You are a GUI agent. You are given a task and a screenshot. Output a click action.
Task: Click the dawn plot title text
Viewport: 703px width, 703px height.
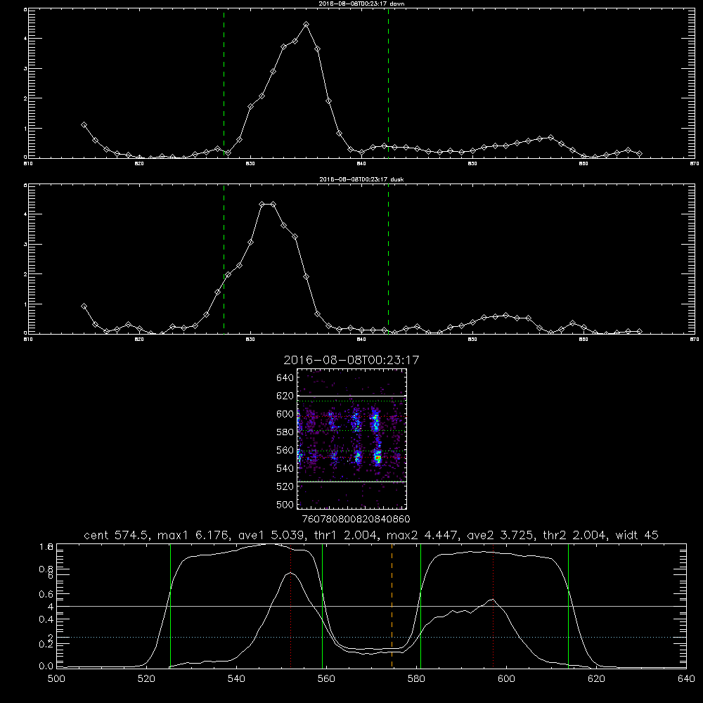point(361,3)
